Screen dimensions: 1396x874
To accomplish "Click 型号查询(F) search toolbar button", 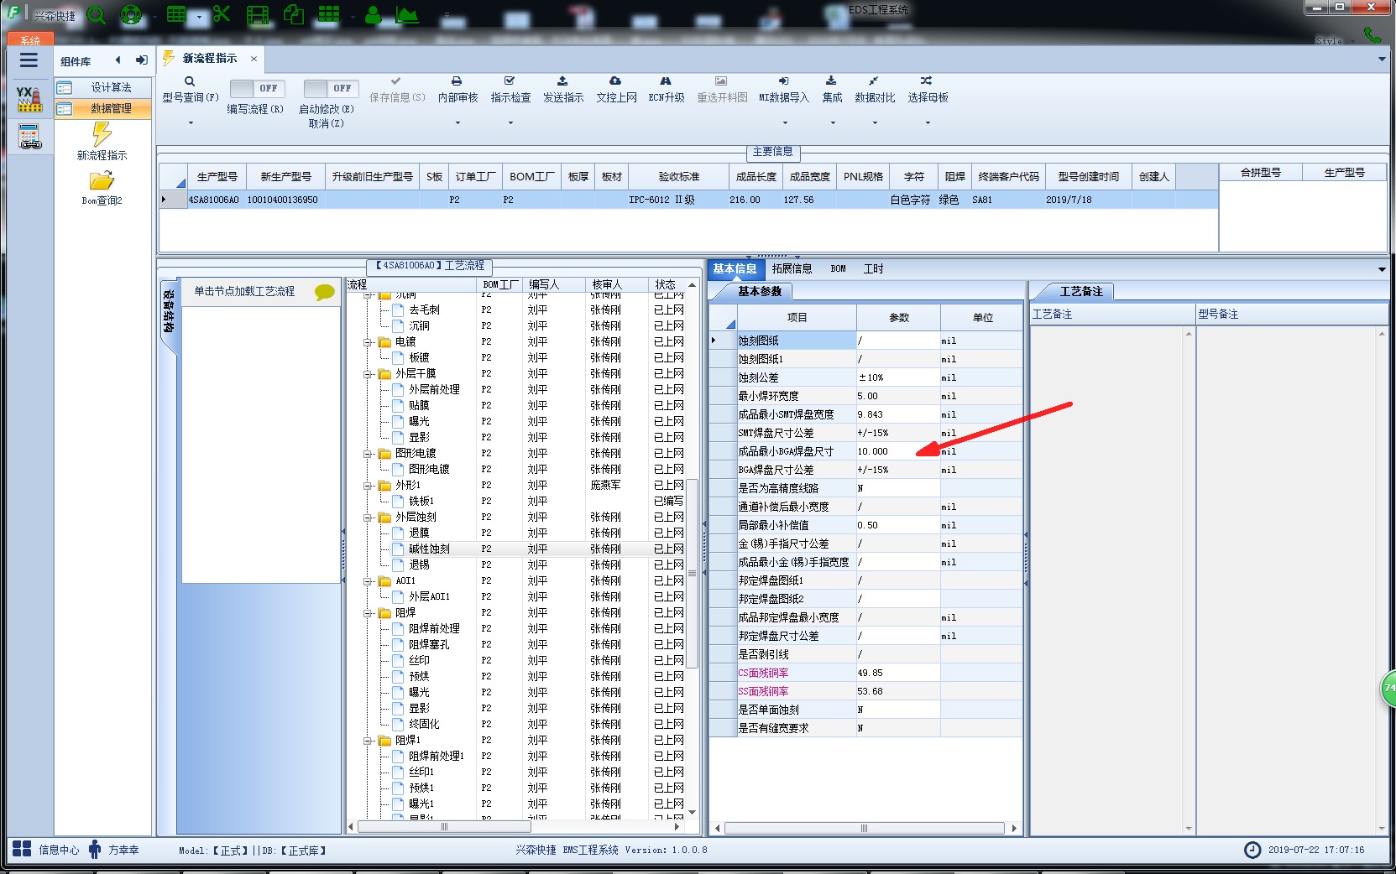I will pyautogui.click(x=191, y=90).
